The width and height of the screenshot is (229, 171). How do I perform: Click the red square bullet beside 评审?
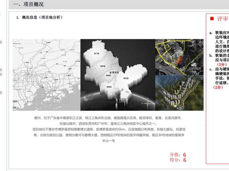pos(212,19)
